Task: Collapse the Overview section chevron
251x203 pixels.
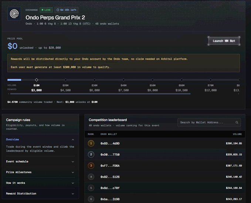Action: point(73,140)
